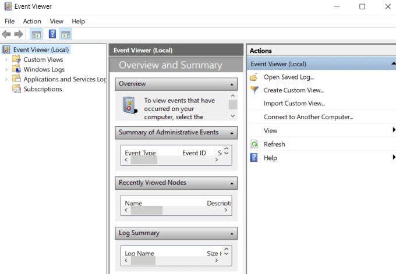Click the Help toolbar icon
This screenshot has height=274, width=396.
coord(52,34)
